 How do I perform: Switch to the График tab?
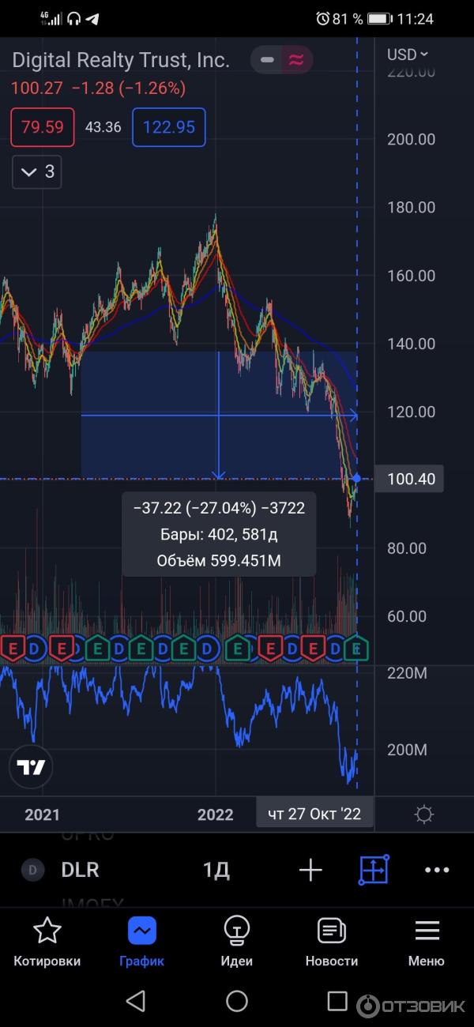pyautogui.click(x=142, y=941)
